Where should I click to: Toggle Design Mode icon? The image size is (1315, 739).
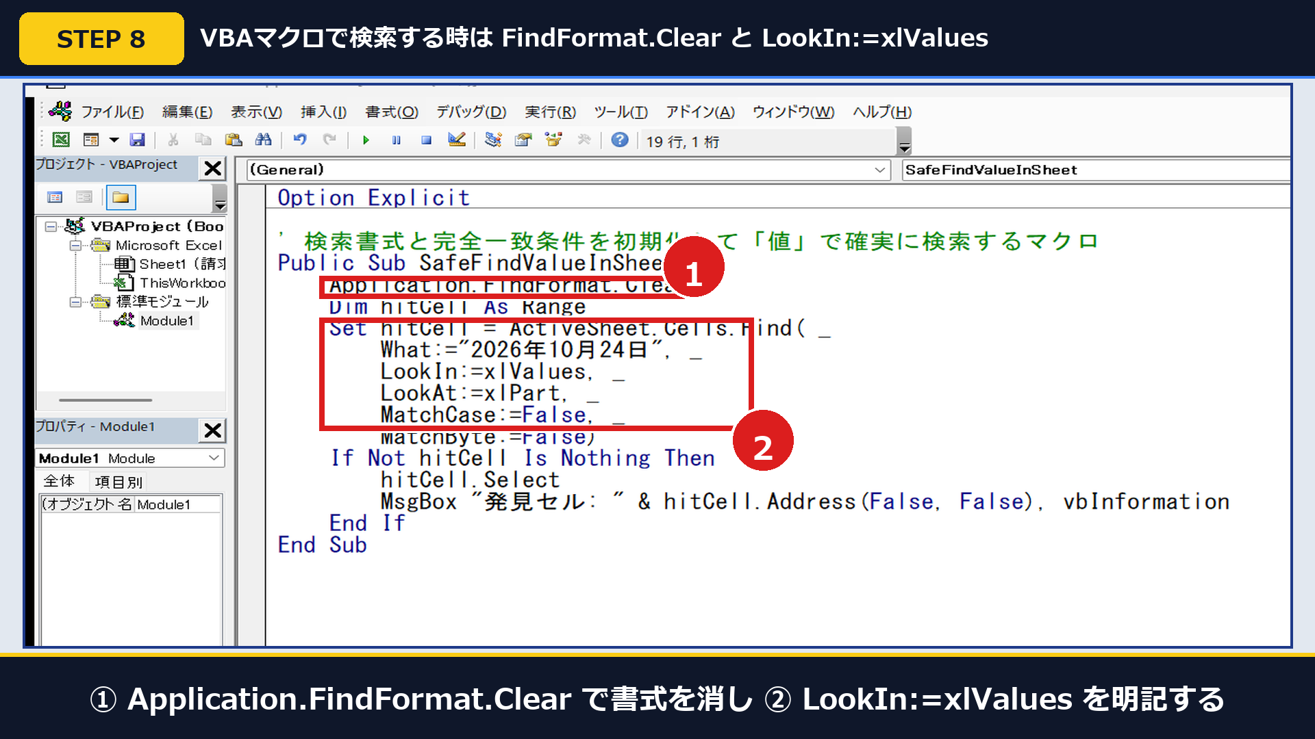457,140
